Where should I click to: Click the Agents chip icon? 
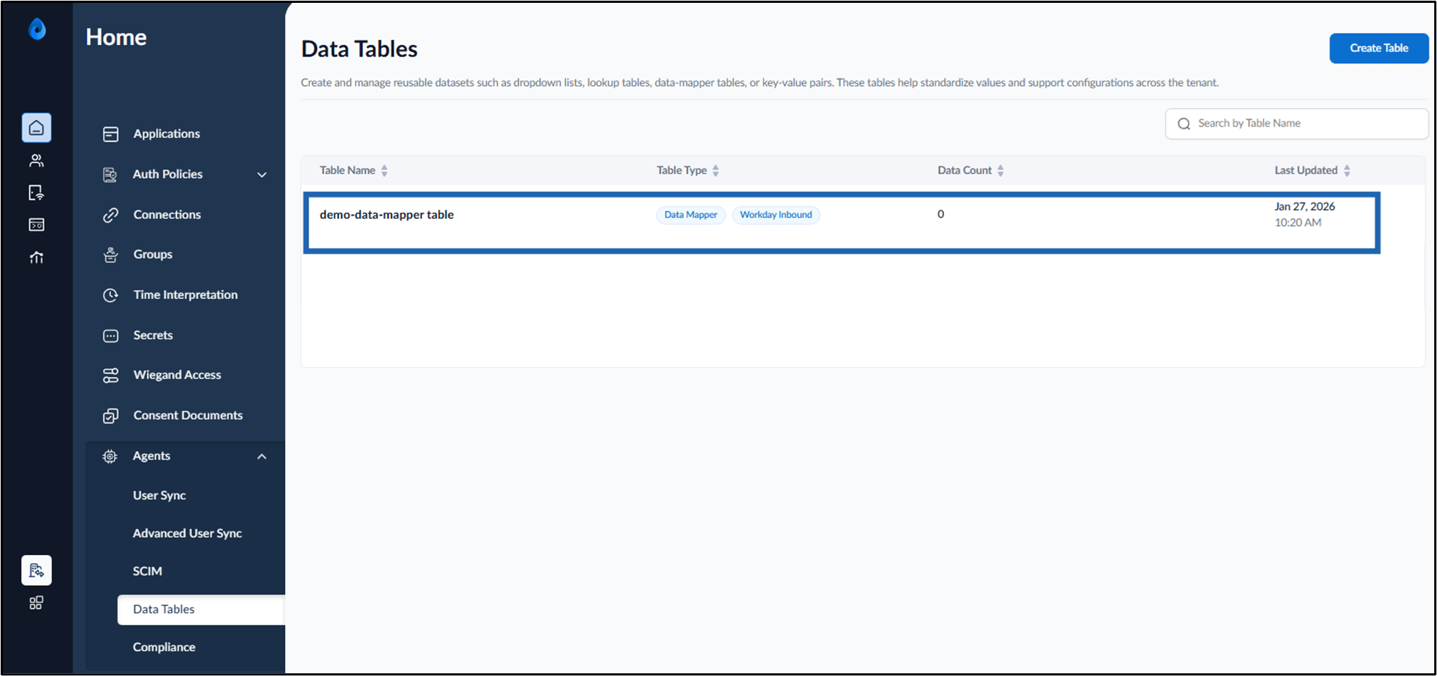pyautogui.click(x=110, y=456)
